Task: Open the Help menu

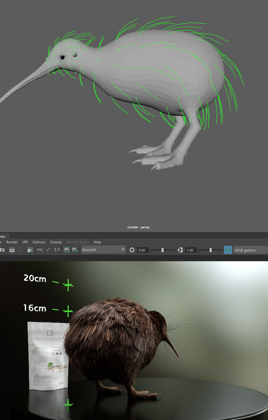Action: point(97,242)
